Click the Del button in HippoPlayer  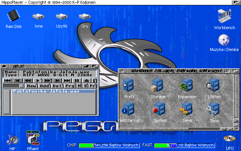(x=58, y=86)
